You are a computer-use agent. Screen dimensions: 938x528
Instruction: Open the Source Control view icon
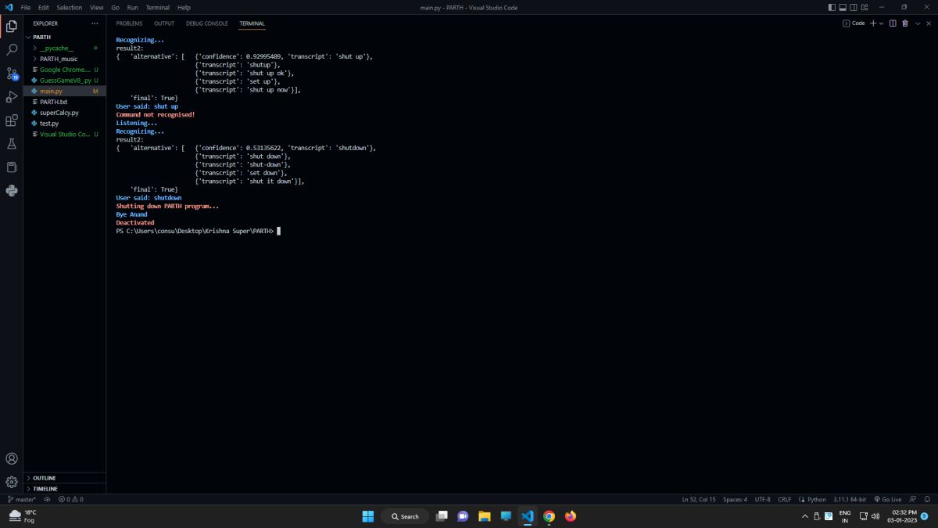[x=12, y=74]
